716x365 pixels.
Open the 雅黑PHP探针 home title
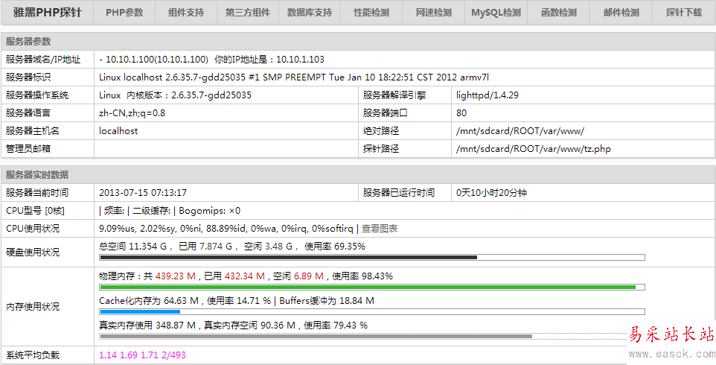click(x=48, y=13)
